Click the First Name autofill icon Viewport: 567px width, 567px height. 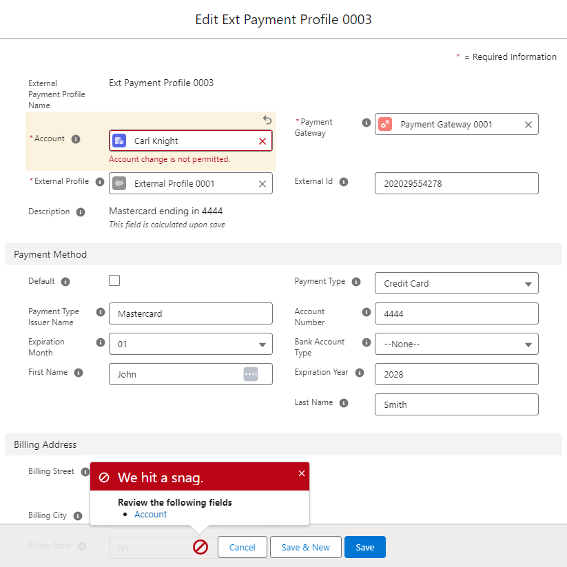coord(250,374)
